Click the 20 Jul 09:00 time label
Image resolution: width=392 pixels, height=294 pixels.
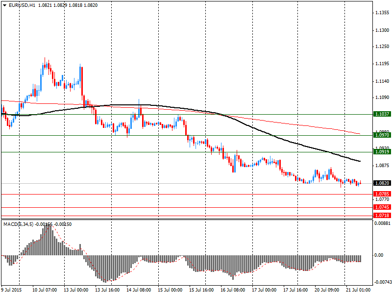click(327, 290)
